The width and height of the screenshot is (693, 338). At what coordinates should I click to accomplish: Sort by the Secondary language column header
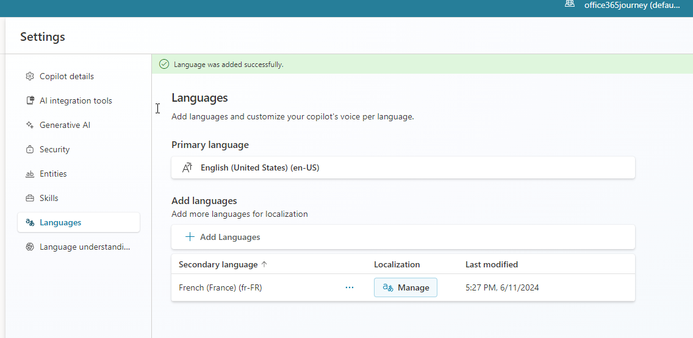coord(218,264)
